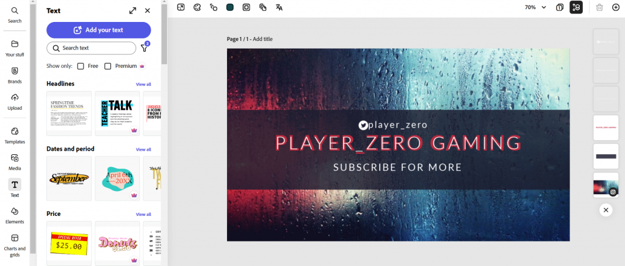625x266 pixels.
Task: Enable the Free checkbox
Action: (81, 66)
